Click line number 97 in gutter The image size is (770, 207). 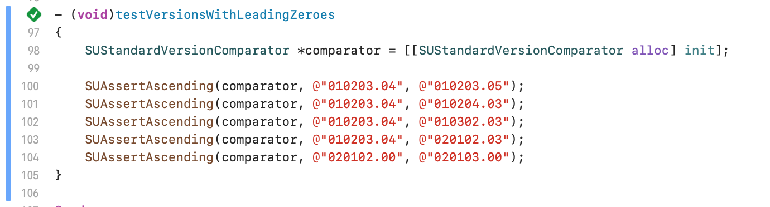coord(33,32)
